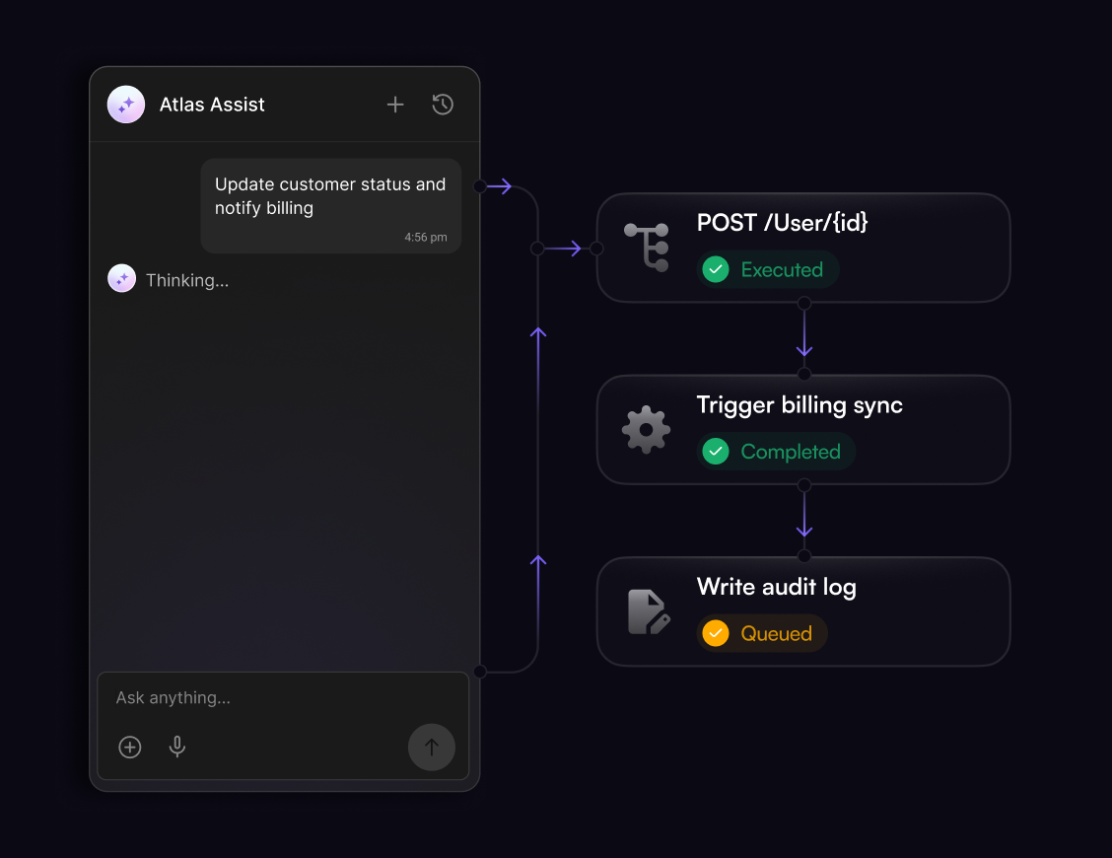Click the orange Queued check mark
The width and height of the screenshot is (1112, 858).
[x=716, y=633]
